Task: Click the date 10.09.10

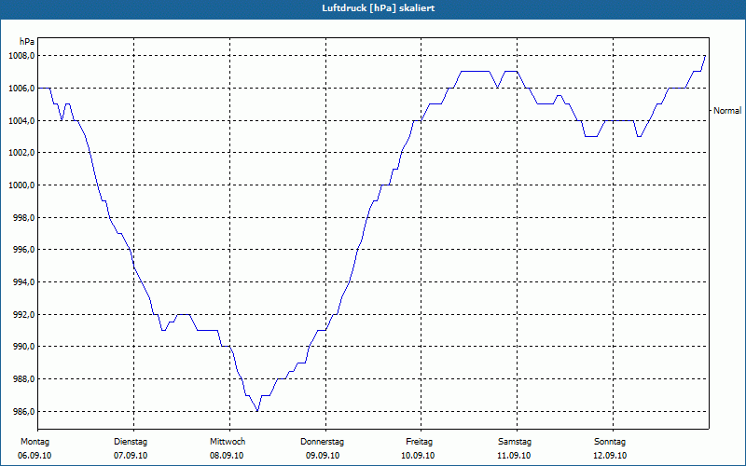Action: coord(418,456)
